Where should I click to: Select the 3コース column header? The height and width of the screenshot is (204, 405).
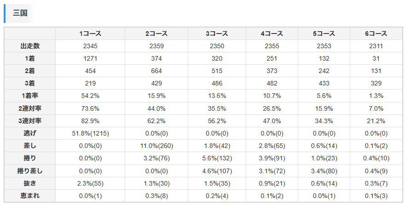[x=217, y=34]
